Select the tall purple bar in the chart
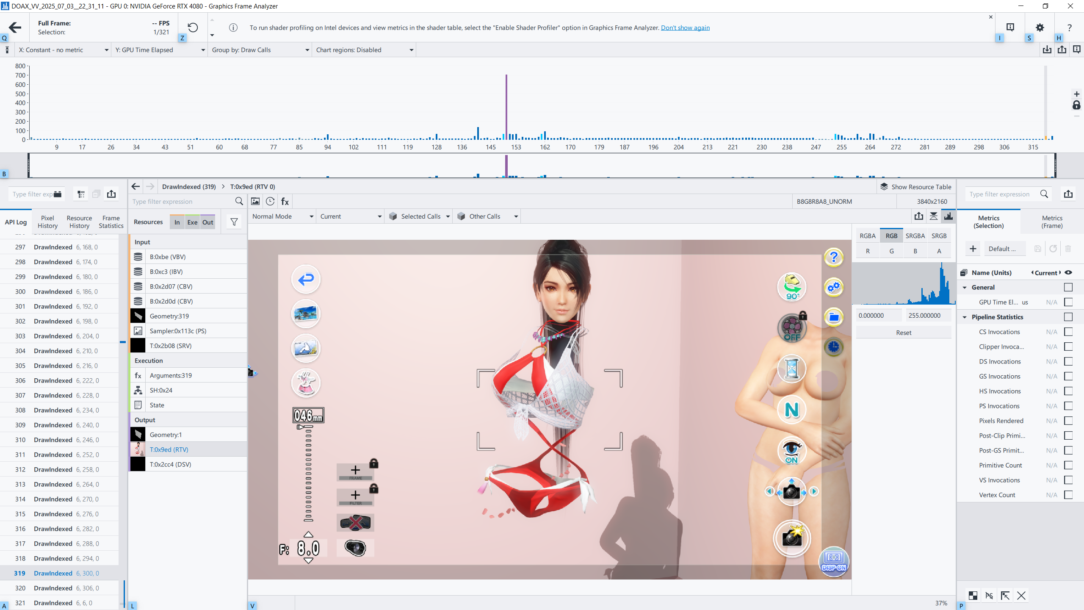Image resolution: width=1084 pixels, height=610 pixels. (x=506, y=107)
